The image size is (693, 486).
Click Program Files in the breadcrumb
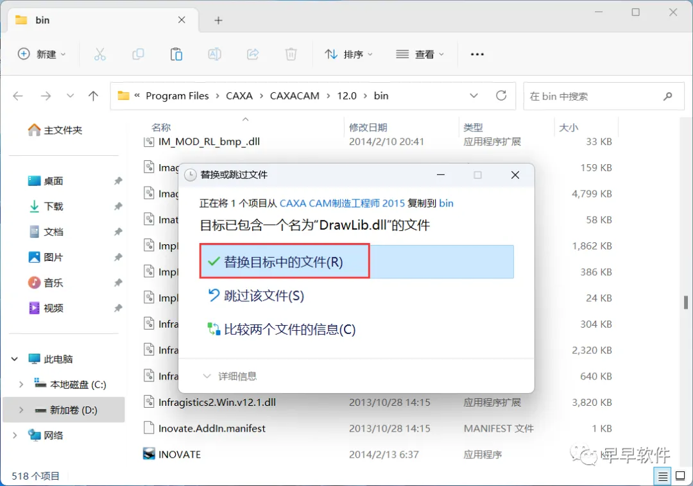point(177,96)
